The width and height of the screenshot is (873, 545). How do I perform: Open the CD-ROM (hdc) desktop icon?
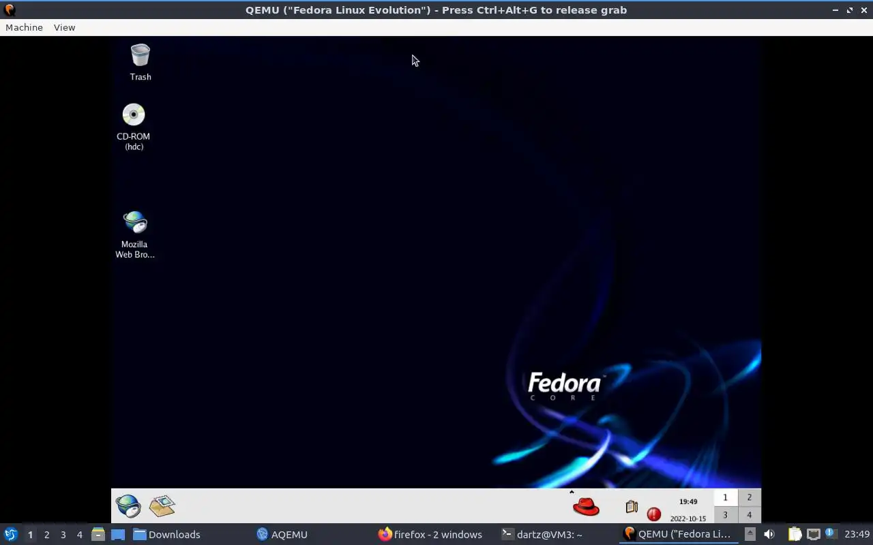(x=134, y=127)
